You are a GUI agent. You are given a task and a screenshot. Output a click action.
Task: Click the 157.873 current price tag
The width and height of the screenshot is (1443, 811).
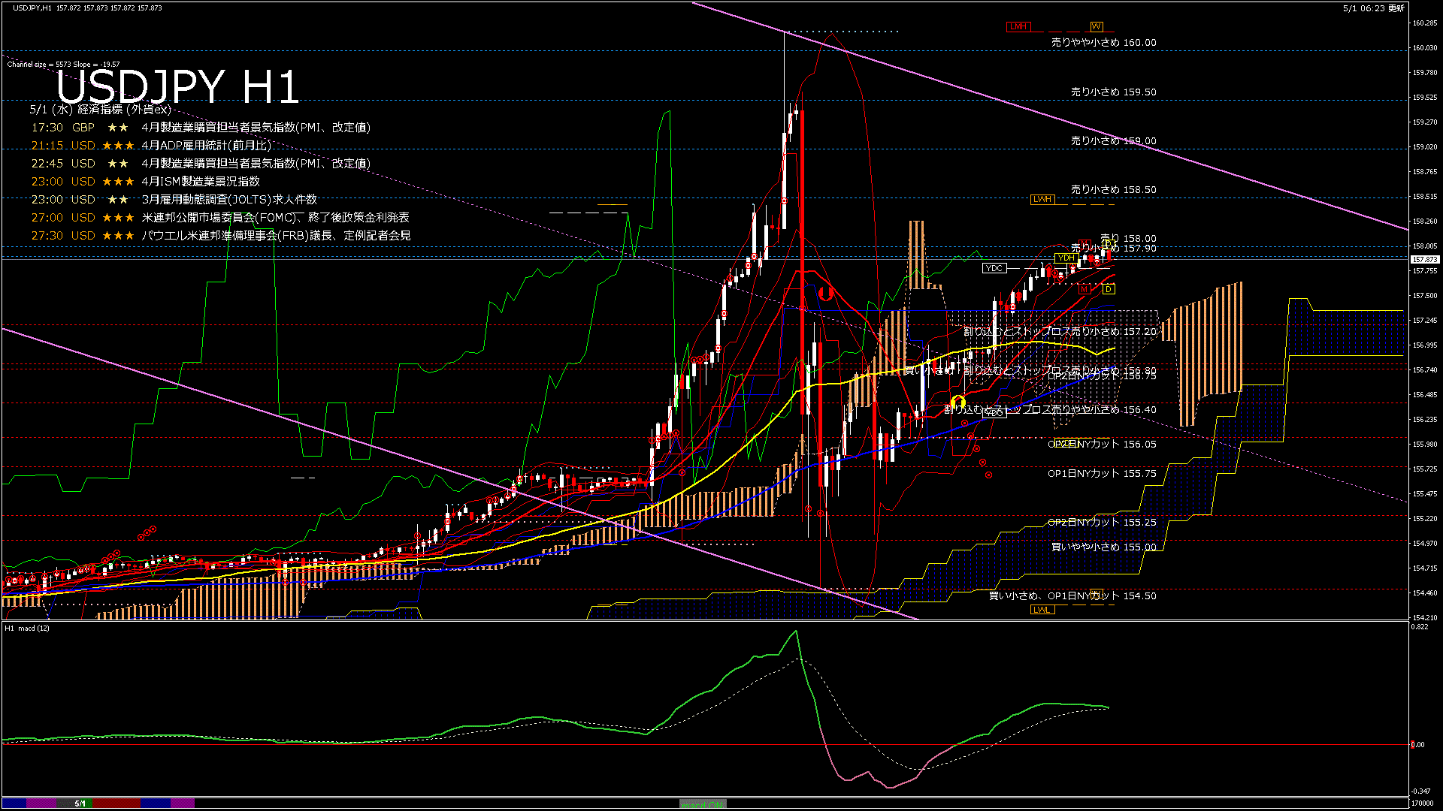(1425, 260)
